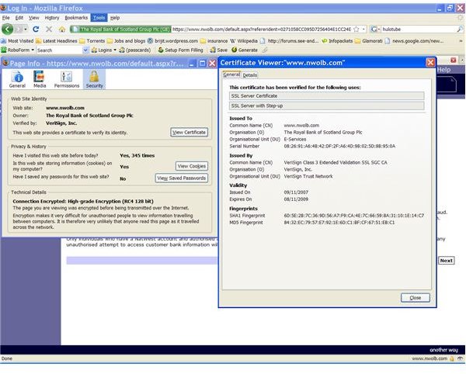Image resolution: width=466 pixels, height=374 pixels.
Task: Click the View Cookies button
Action: click(191, 166)
